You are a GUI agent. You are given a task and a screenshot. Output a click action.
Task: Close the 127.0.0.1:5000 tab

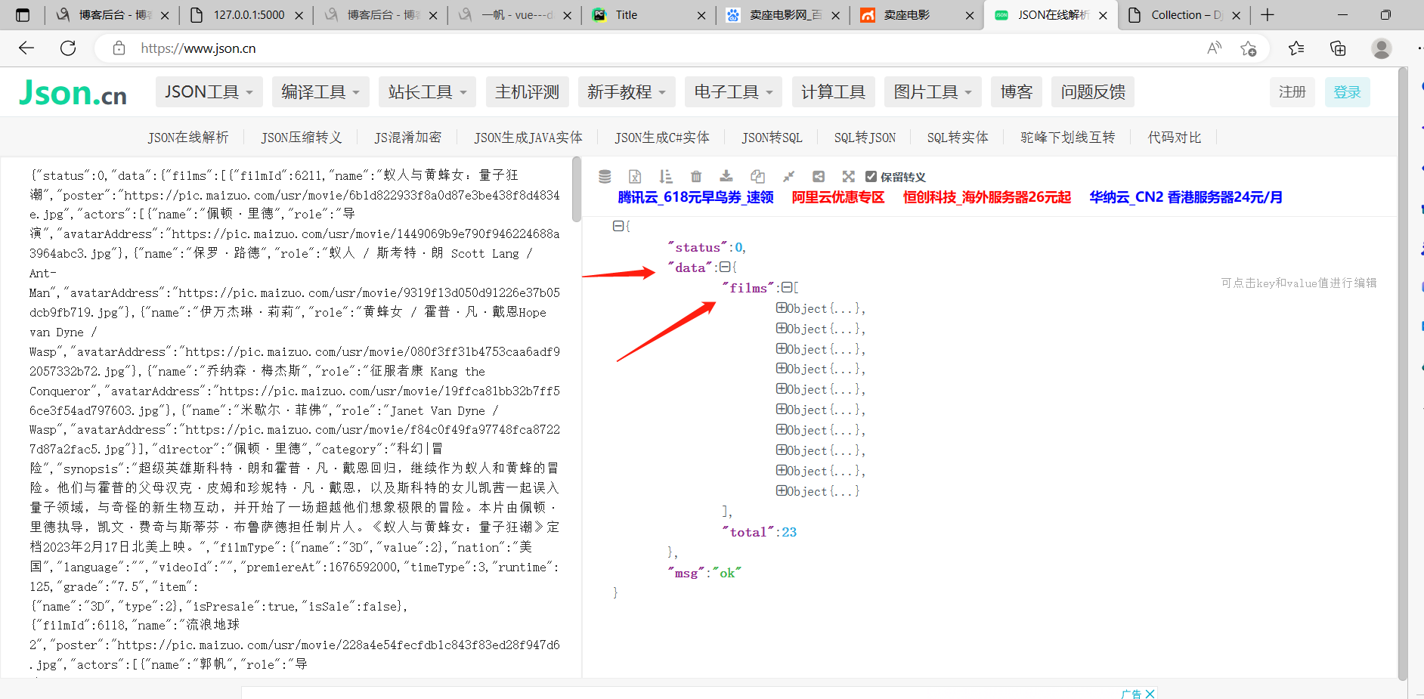pyautogui.click(x=299, y=15)
